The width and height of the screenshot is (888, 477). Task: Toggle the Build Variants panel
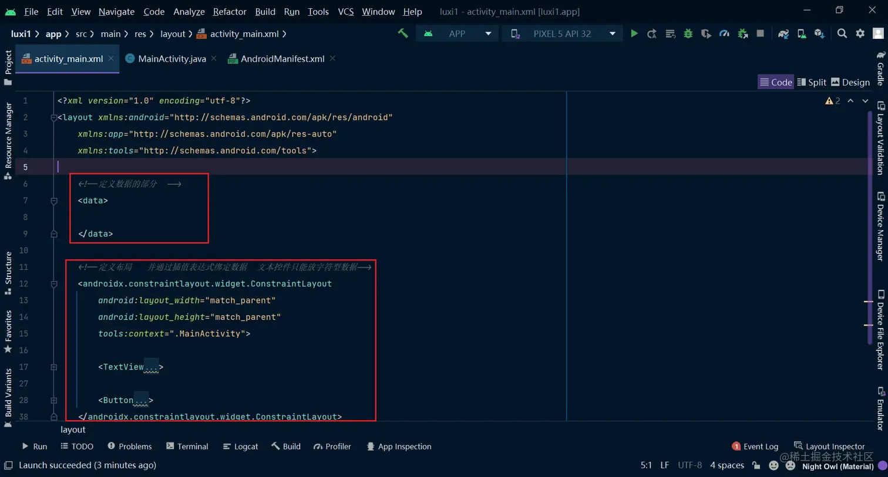[x=8, y=398]
